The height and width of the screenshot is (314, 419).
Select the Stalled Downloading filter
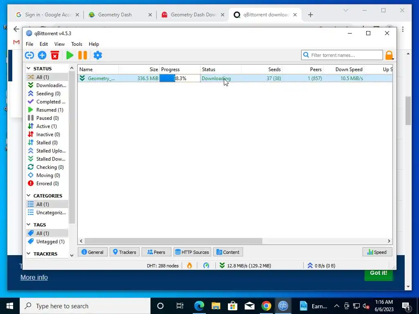click(47, 159)
